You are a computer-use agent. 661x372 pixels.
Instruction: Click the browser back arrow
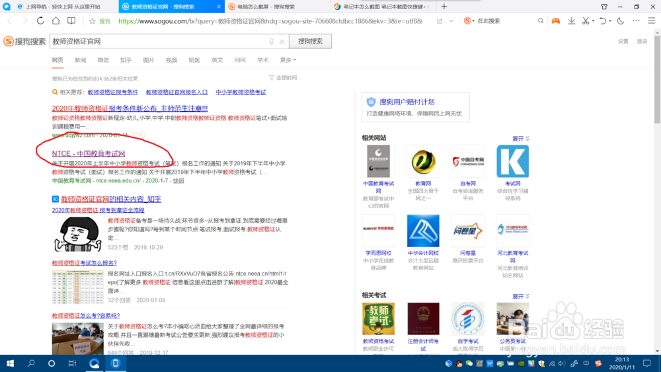click(10, 20)
